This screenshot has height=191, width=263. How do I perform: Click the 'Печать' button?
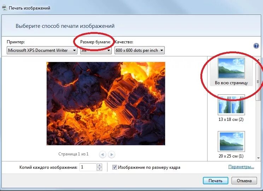[x=216, y=181]
